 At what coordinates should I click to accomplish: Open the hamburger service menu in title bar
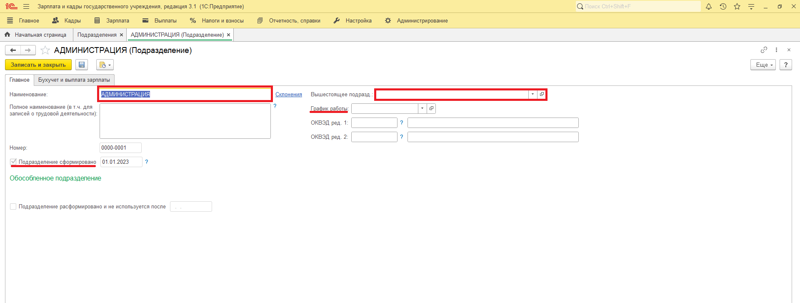coord(26,6)
